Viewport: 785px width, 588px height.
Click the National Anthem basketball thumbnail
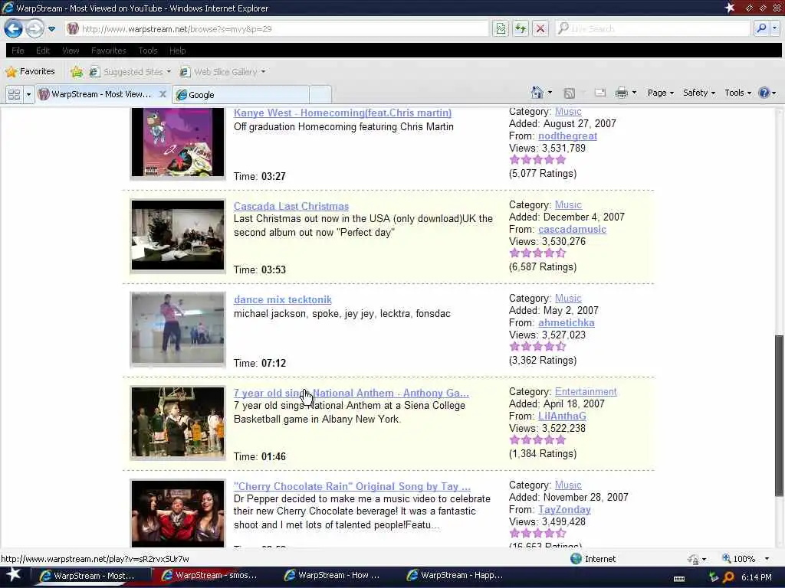pyautogui.click(x=178, y=422)
